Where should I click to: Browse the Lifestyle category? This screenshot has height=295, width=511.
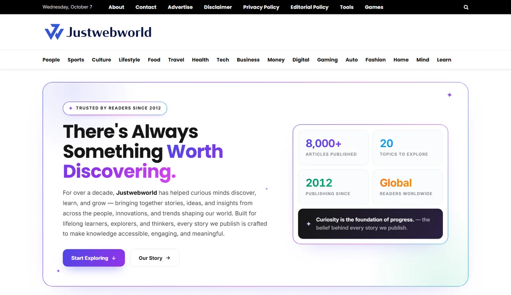129,60
